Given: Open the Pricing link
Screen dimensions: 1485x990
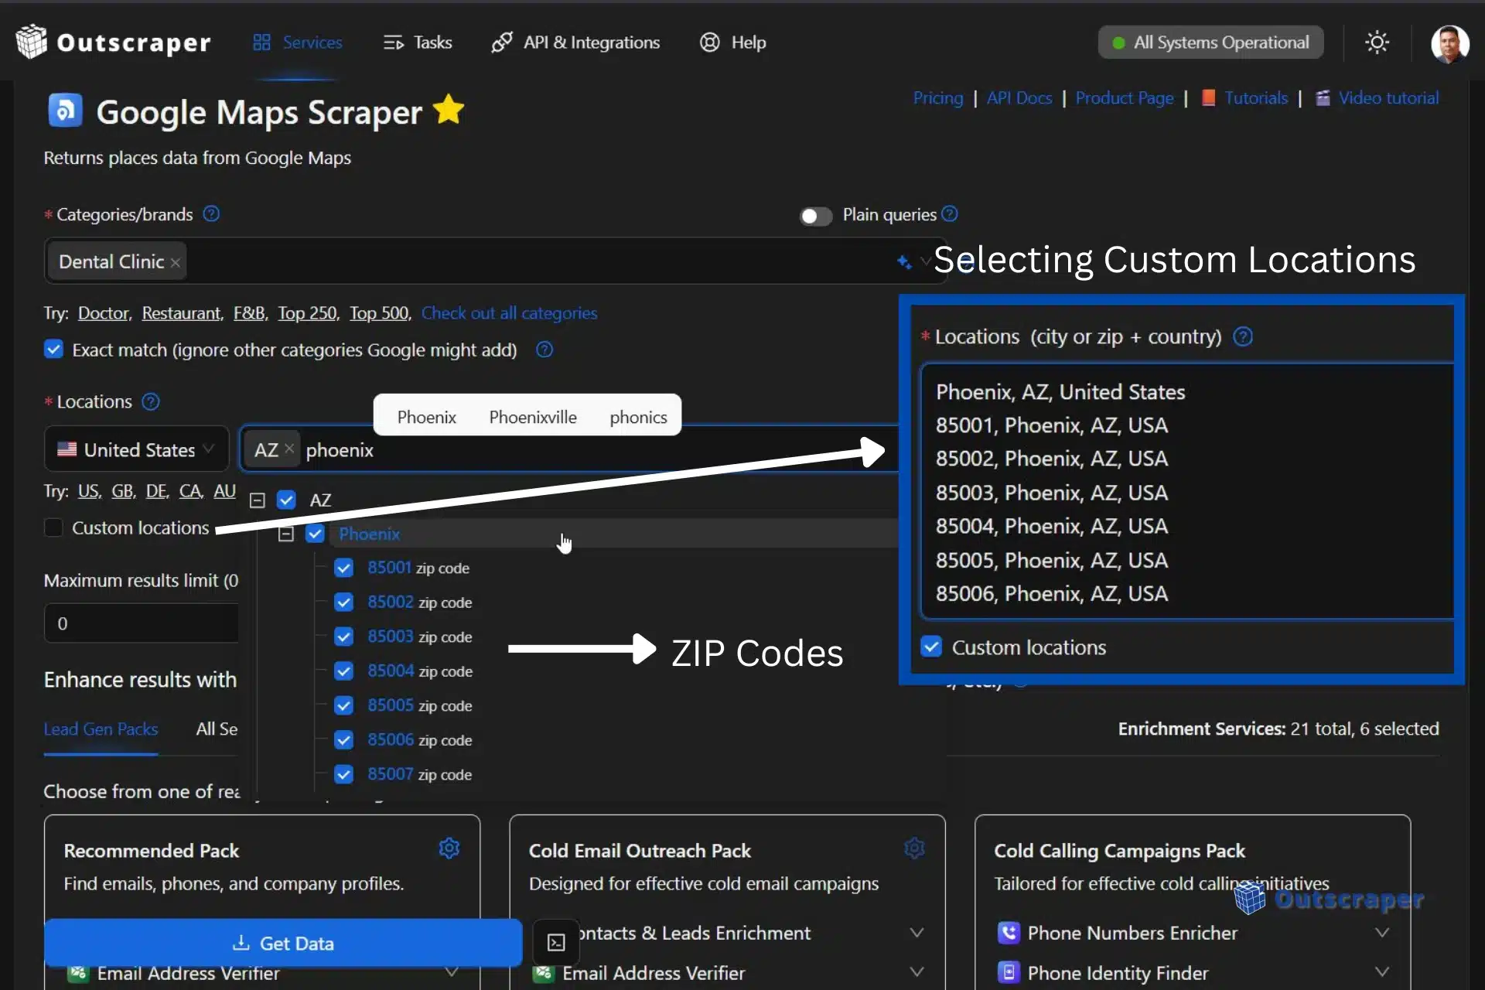Looking at the screenshot, I should (x=937, y=98).
